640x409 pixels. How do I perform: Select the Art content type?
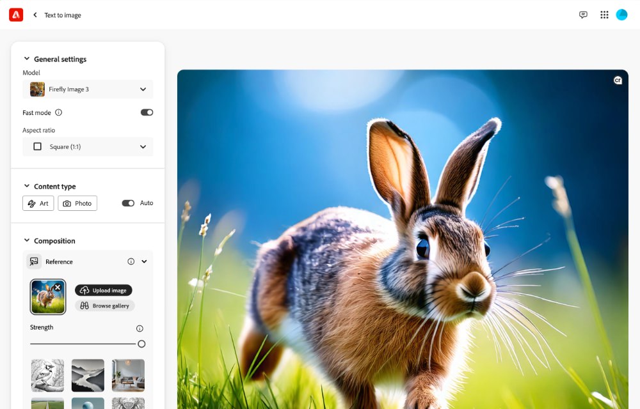(x=38, y=203)
